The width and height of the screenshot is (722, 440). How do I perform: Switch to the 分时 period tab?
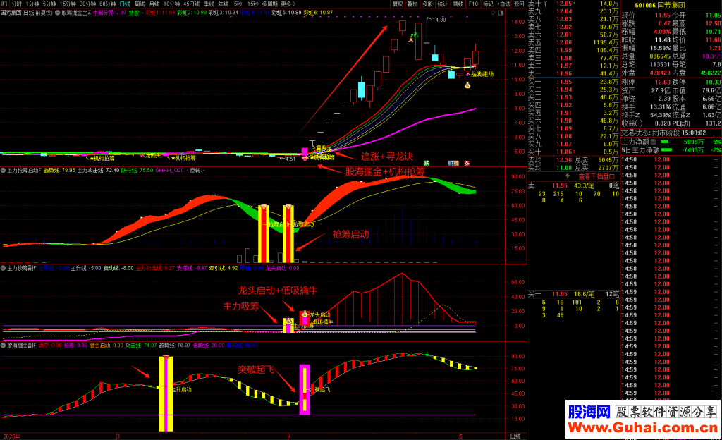[17, 4]
